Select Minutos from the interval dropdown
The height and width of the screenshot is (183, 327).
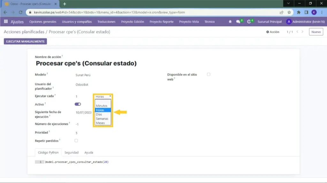point(102,106)
